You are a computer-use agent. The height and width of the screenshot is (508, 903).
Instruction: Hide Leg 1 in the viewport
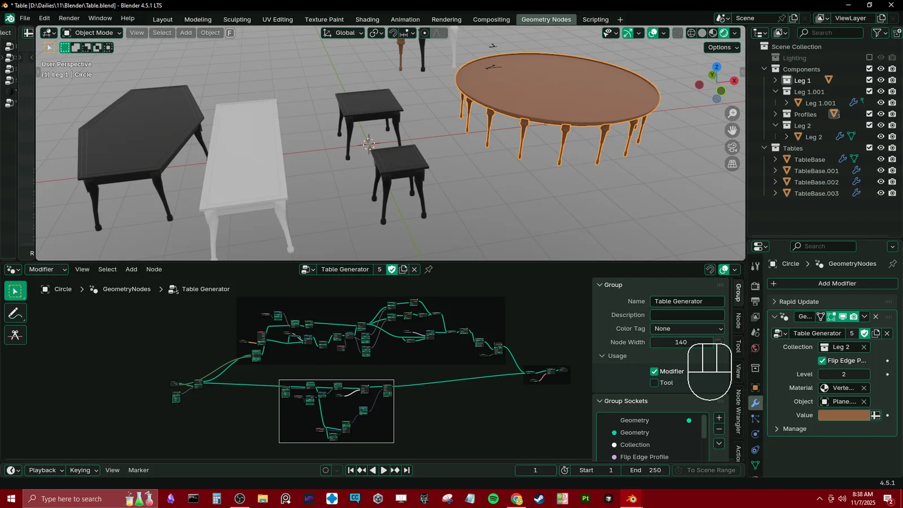pyautogui.click(x=880, y=80)
